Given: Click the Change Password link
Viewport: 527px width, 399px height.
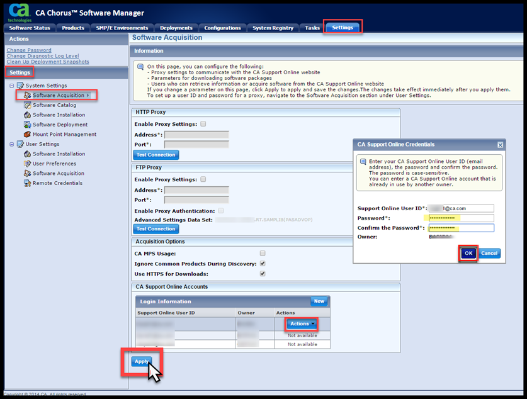Looking at the screenshot, I should 29,50.
